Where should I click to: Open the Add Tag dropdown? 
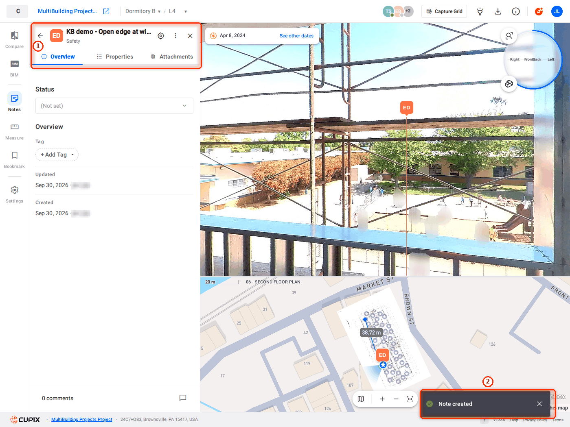pos(57,155)
